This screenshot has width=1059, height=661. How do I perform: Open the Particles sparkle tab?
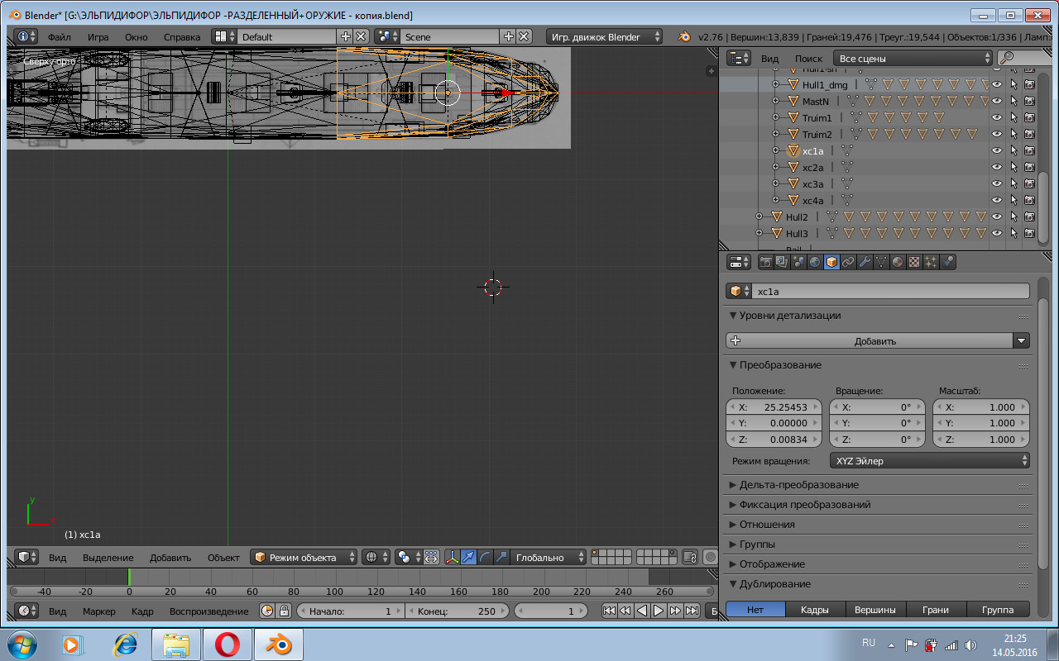tap(931, 262)
